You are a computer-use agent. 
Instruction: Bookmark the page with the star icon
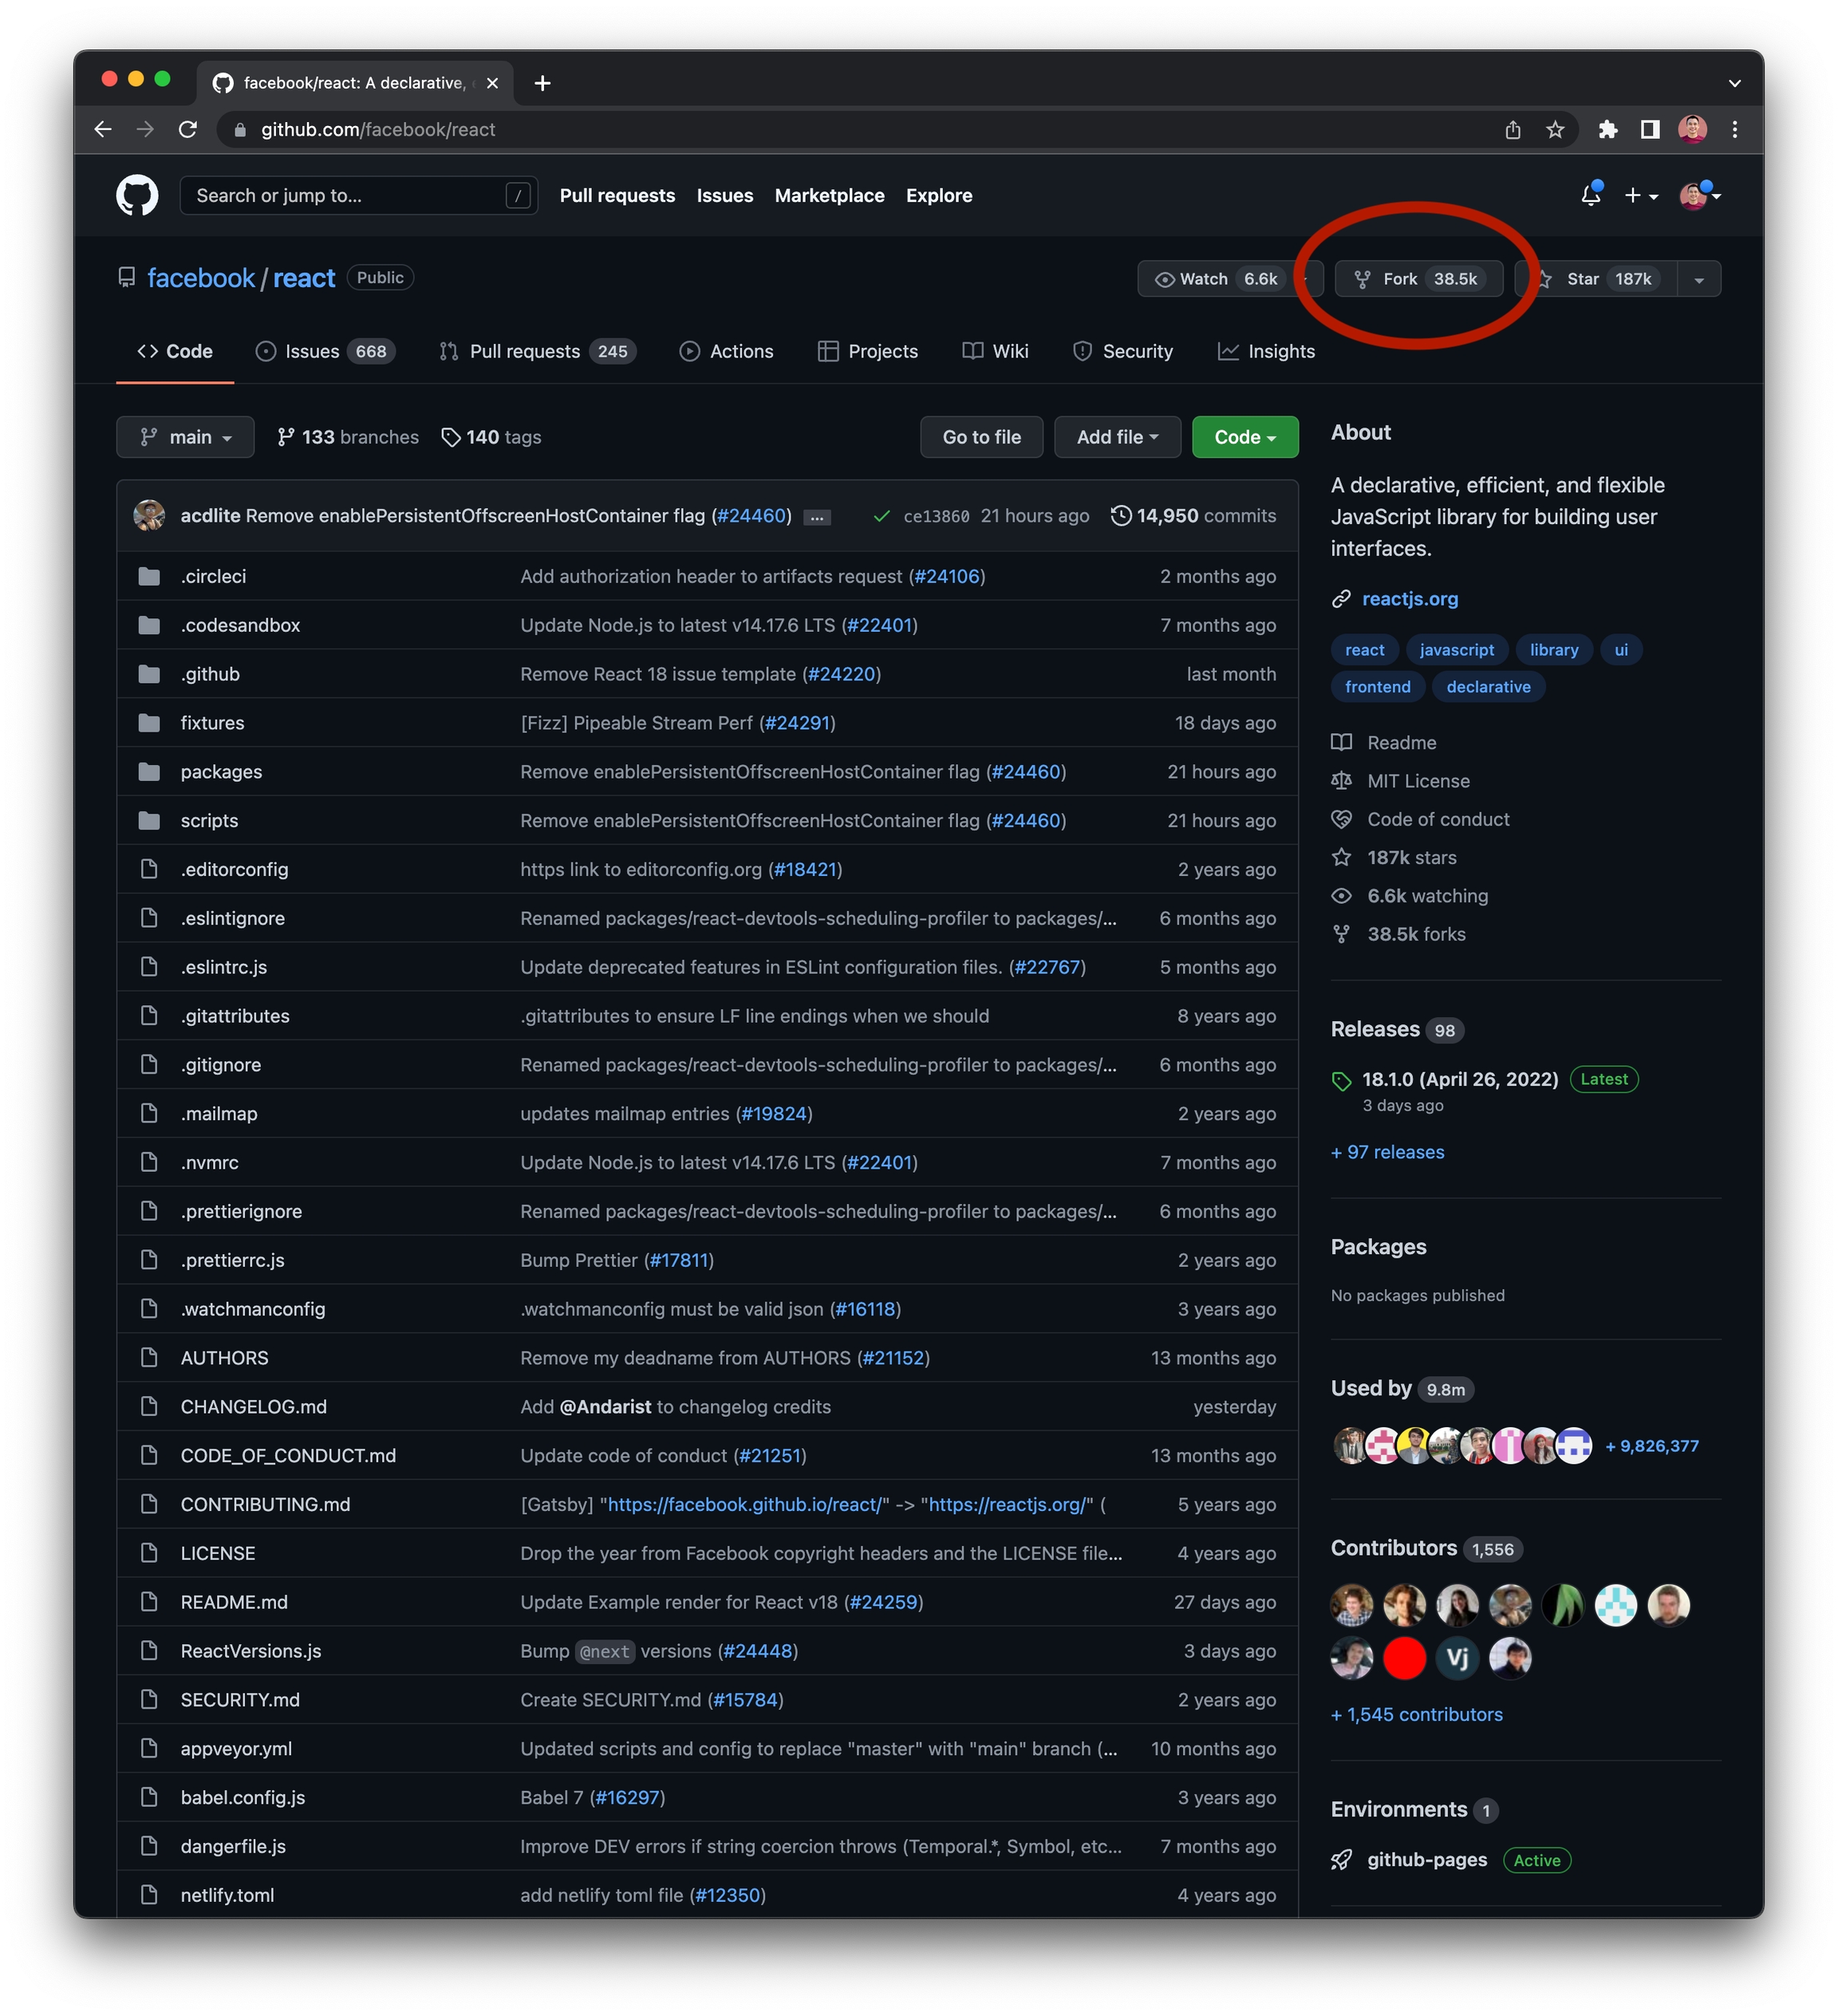pyautogui.click(x=1555, y=129)
